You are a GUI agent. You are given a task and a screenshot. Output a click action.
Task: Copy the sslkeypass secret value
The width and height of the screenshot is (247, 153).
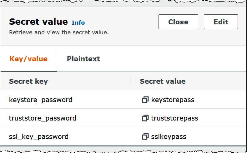[x=145, y=137]
